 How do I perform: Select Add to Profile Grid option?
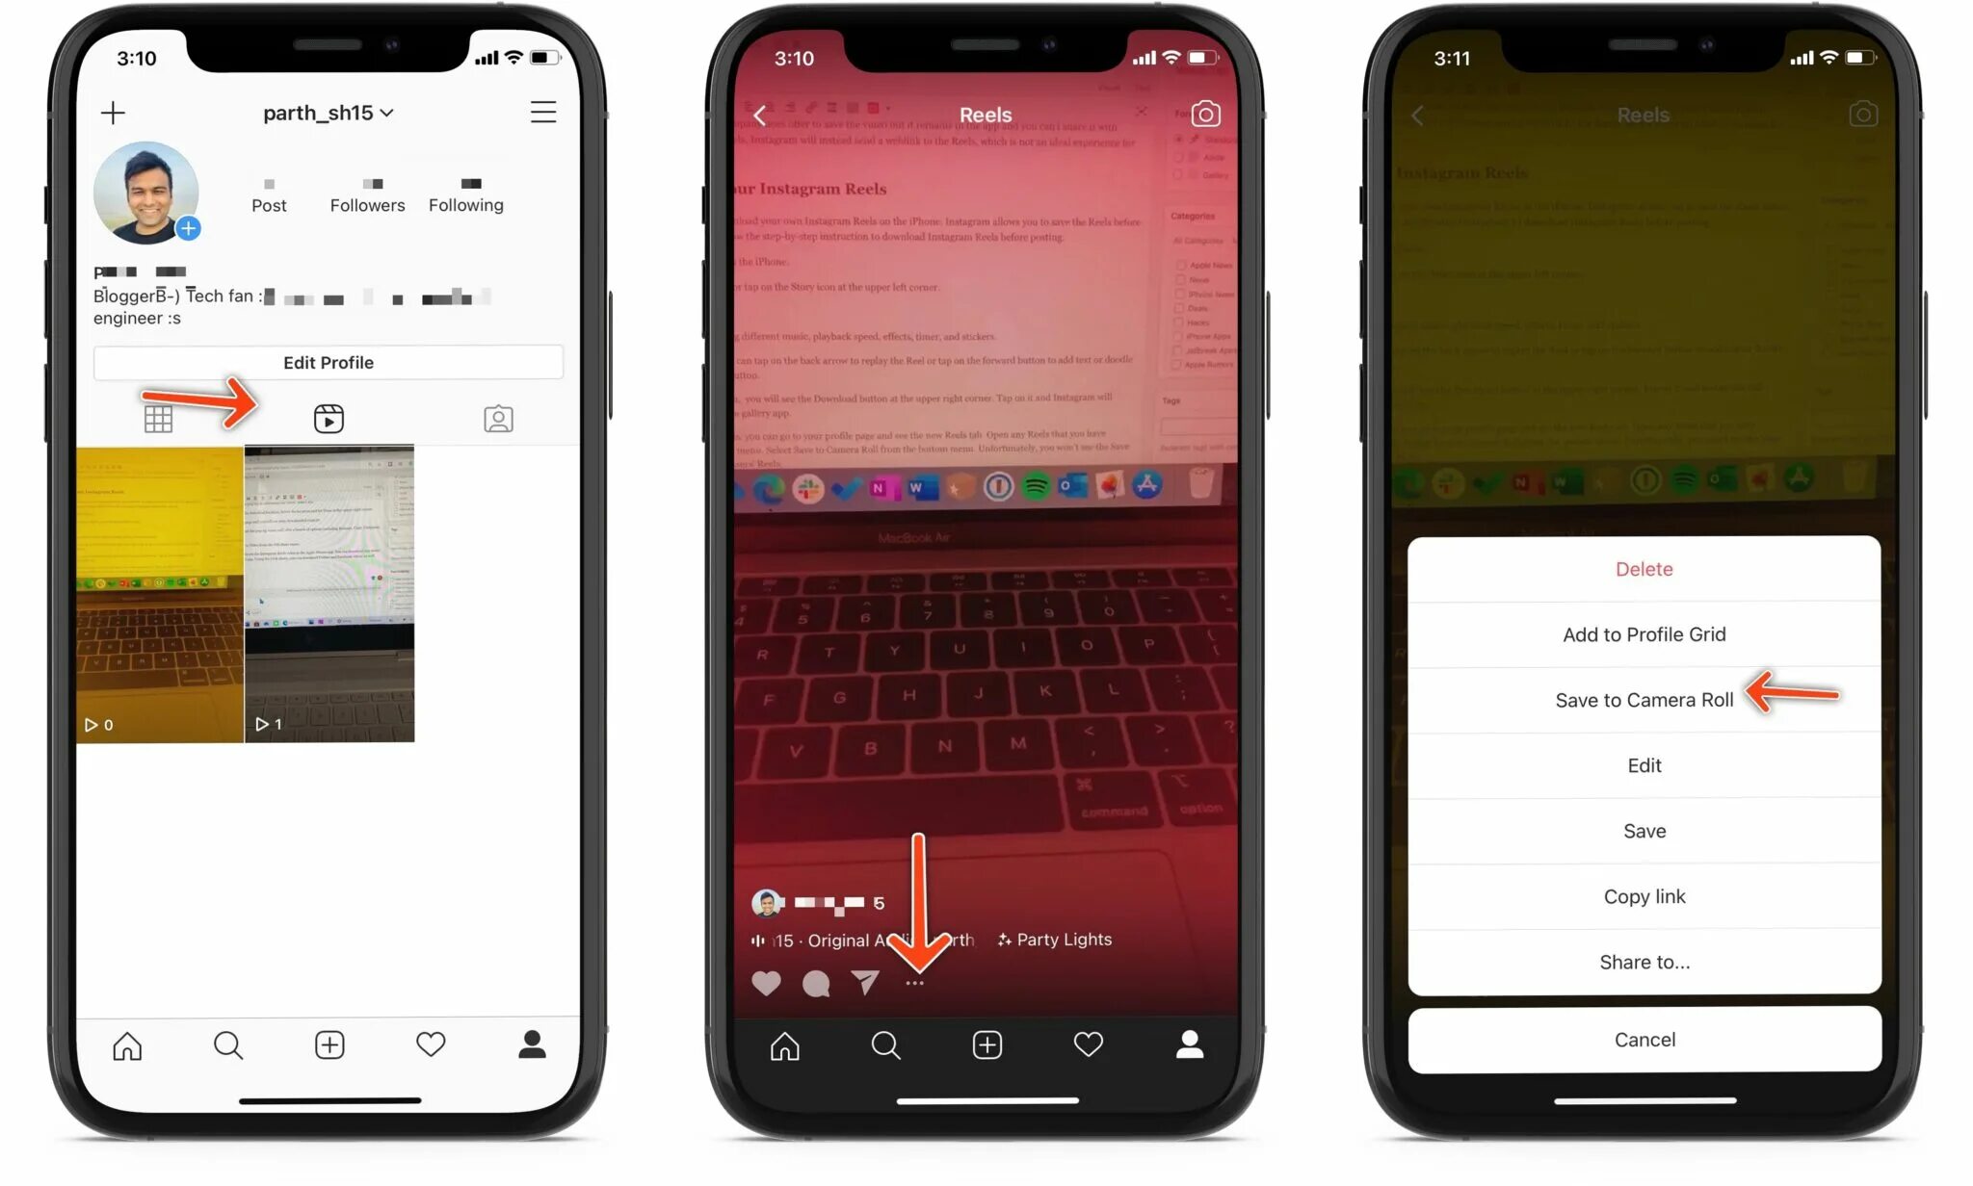[1644, 632]
